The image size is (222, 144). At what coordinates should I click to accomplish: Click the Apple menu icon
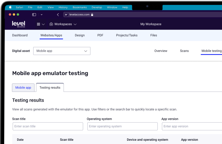[10, 7]
